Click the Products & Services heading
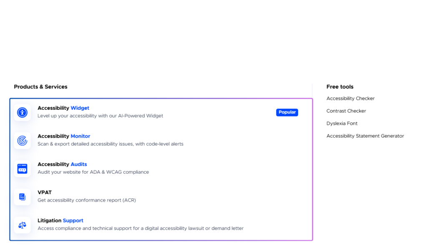 coord(40,87)
